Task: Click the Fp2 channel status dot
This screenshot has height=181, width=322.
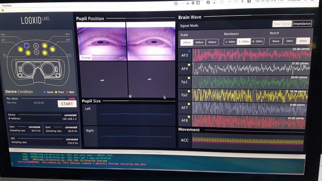Action: tap(189, 91)
